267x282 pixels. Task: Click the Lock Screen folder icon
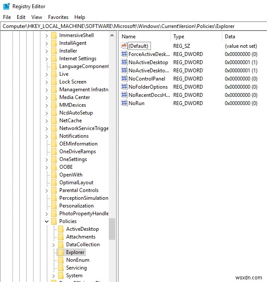pos(54,82)
